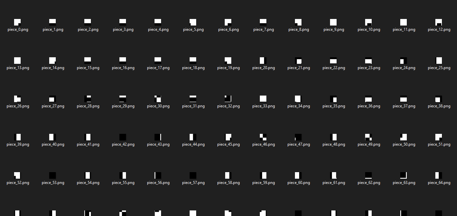This screenshot has height=216, width=457.
Task: Select the piece_0.png thumbnail
Action: (18, 22)
